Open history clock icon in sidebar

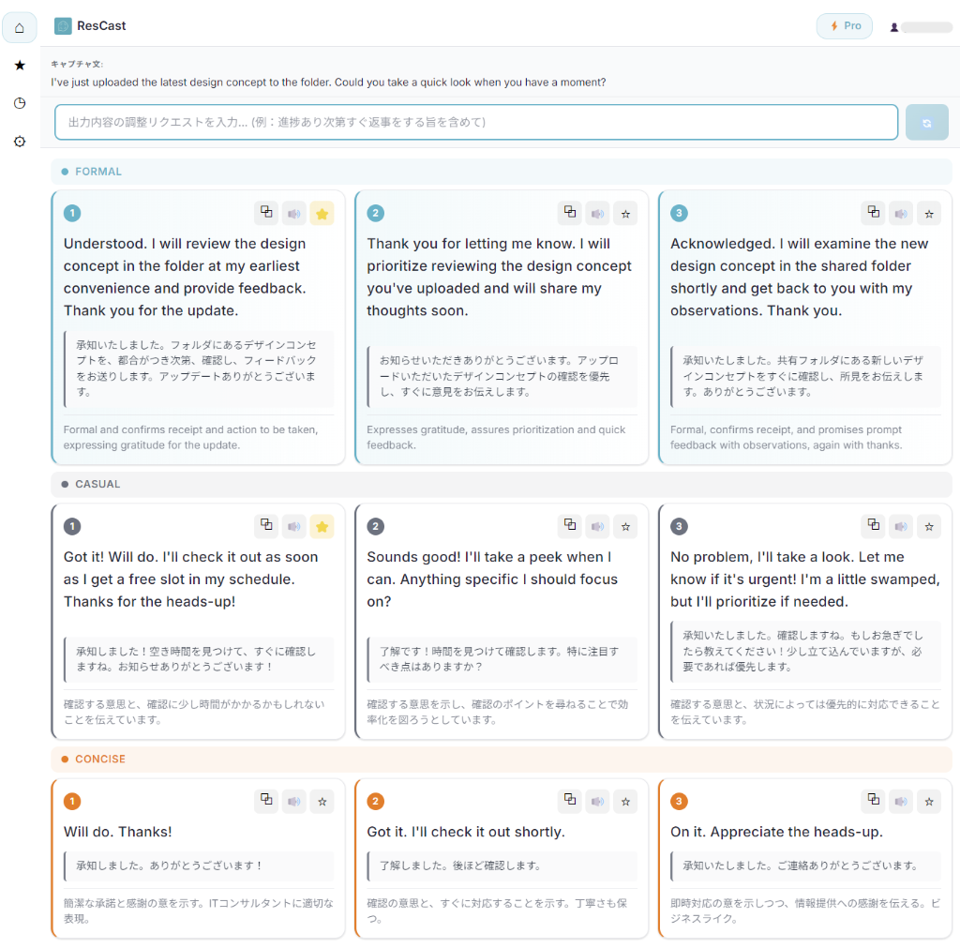pyautogui.click(x=20, y=103)
